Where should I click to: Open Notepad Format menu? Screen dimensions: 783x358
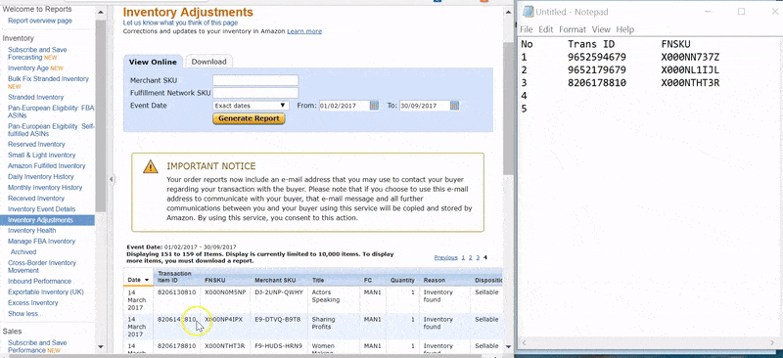coord(573,29)
